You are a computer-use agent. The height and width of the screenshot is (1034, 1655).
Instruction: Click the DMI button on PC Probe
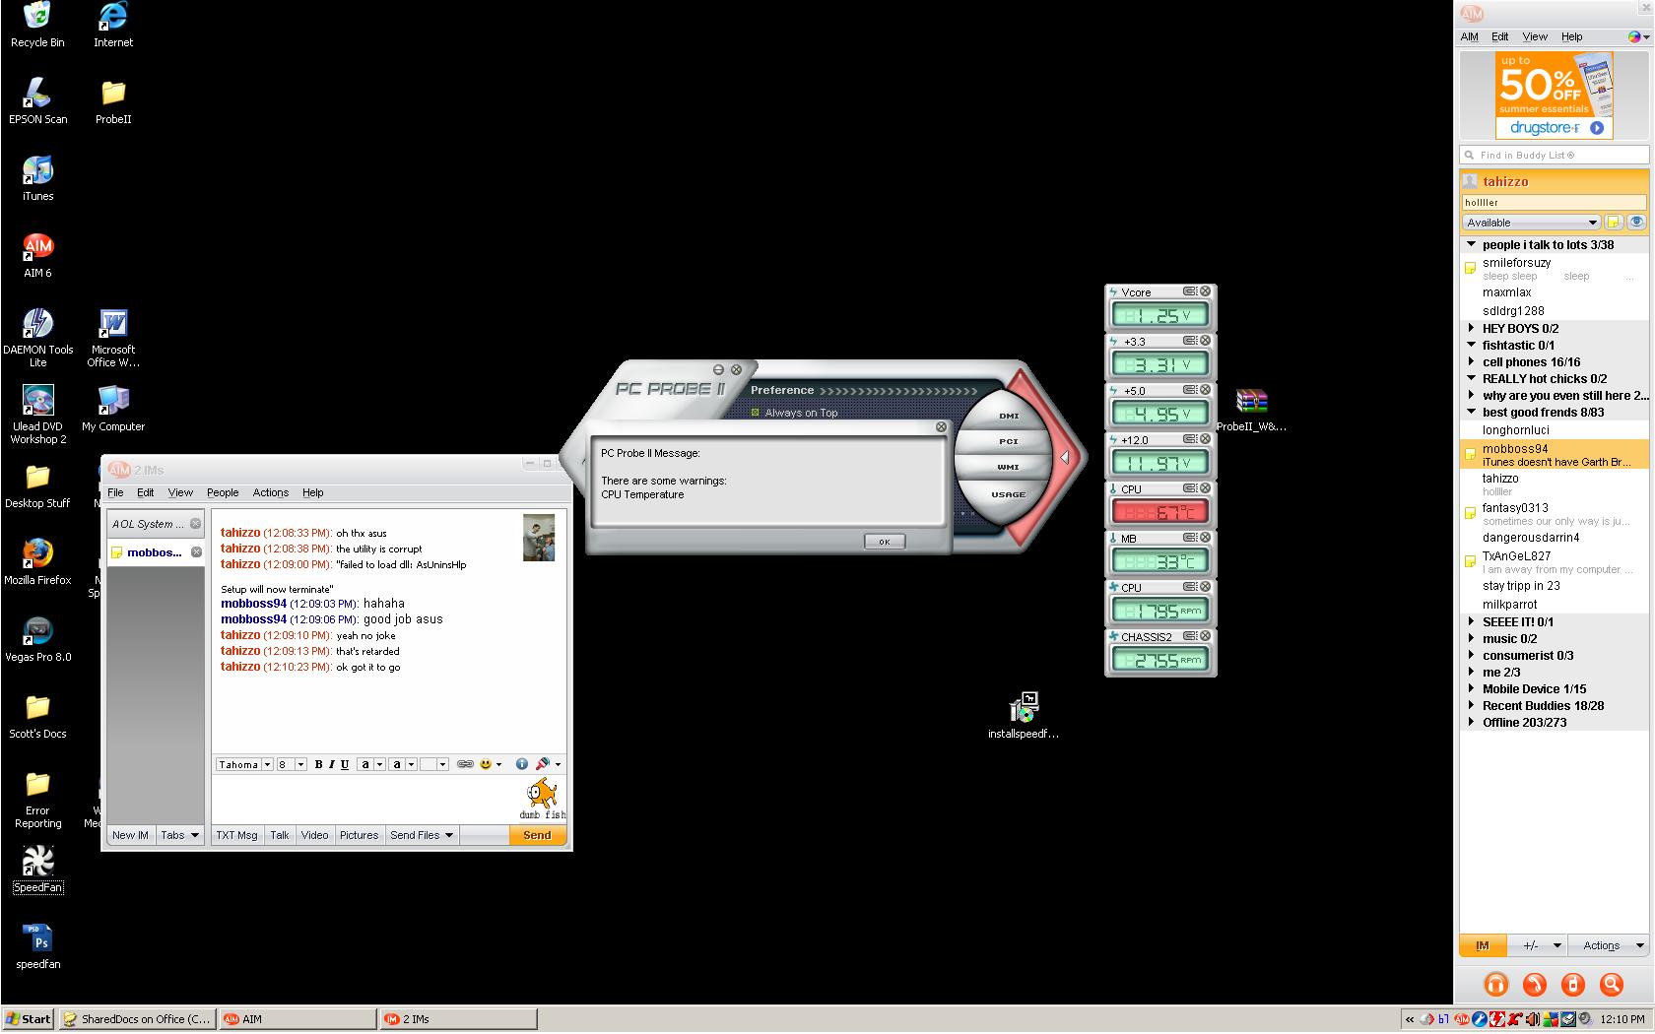pyautogui.click(x=1009, y=416)
